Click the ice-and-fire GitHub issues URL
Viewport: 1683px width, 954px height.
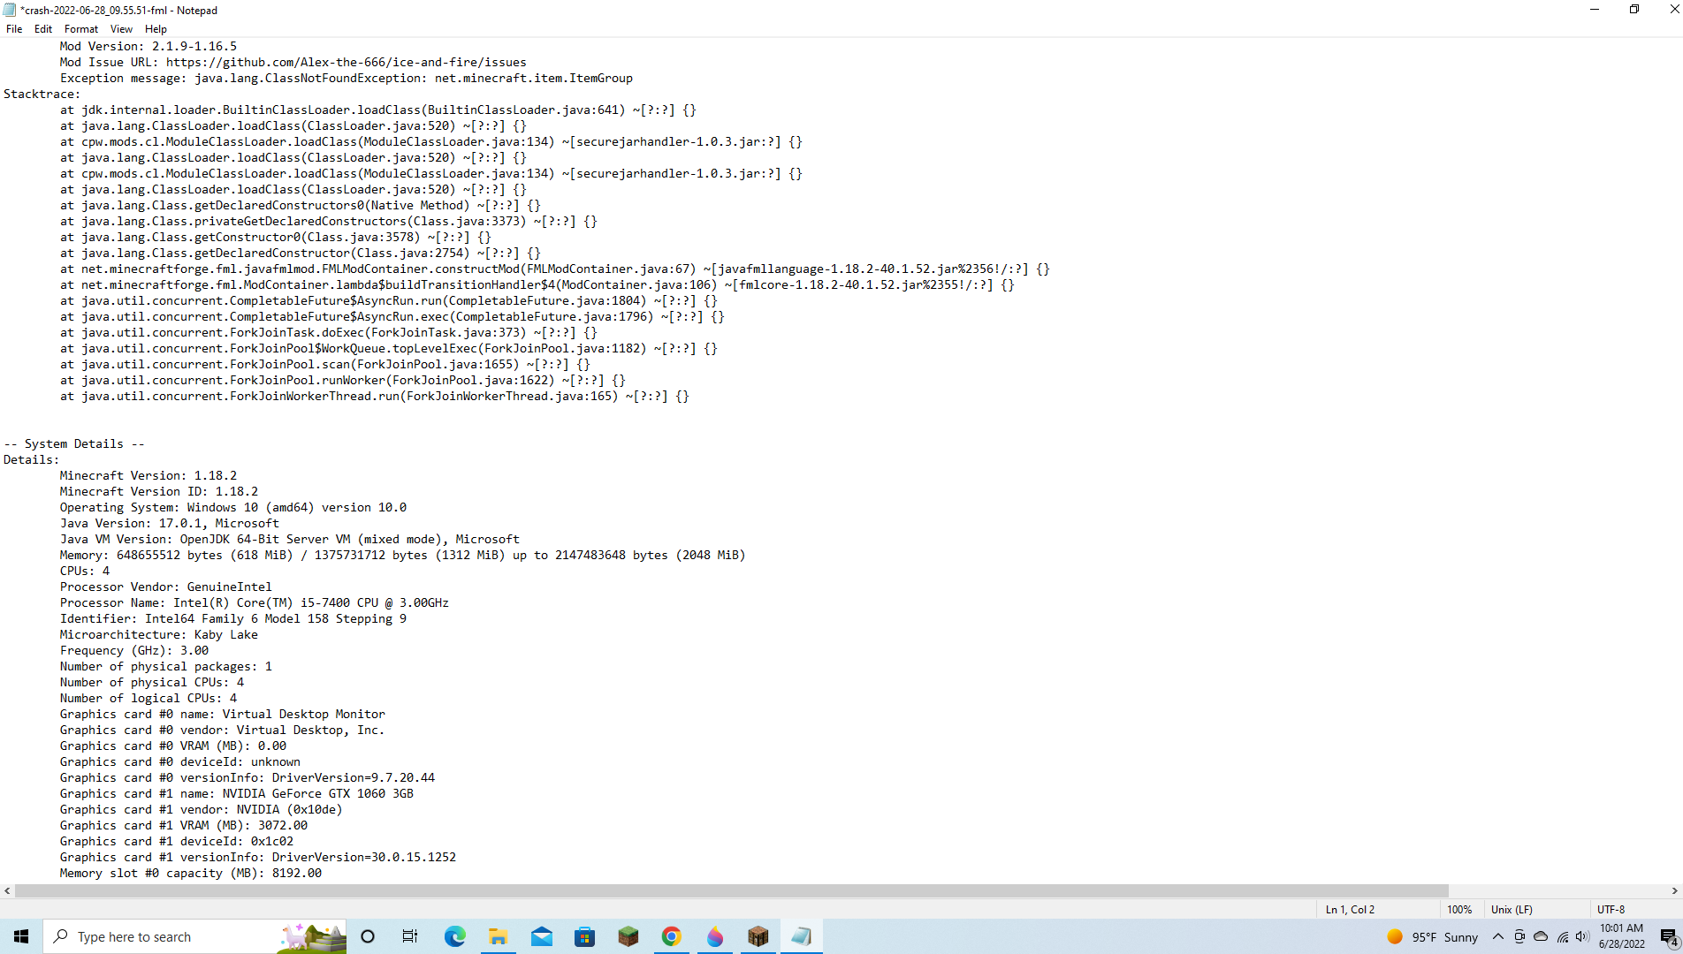coord(345,62)
